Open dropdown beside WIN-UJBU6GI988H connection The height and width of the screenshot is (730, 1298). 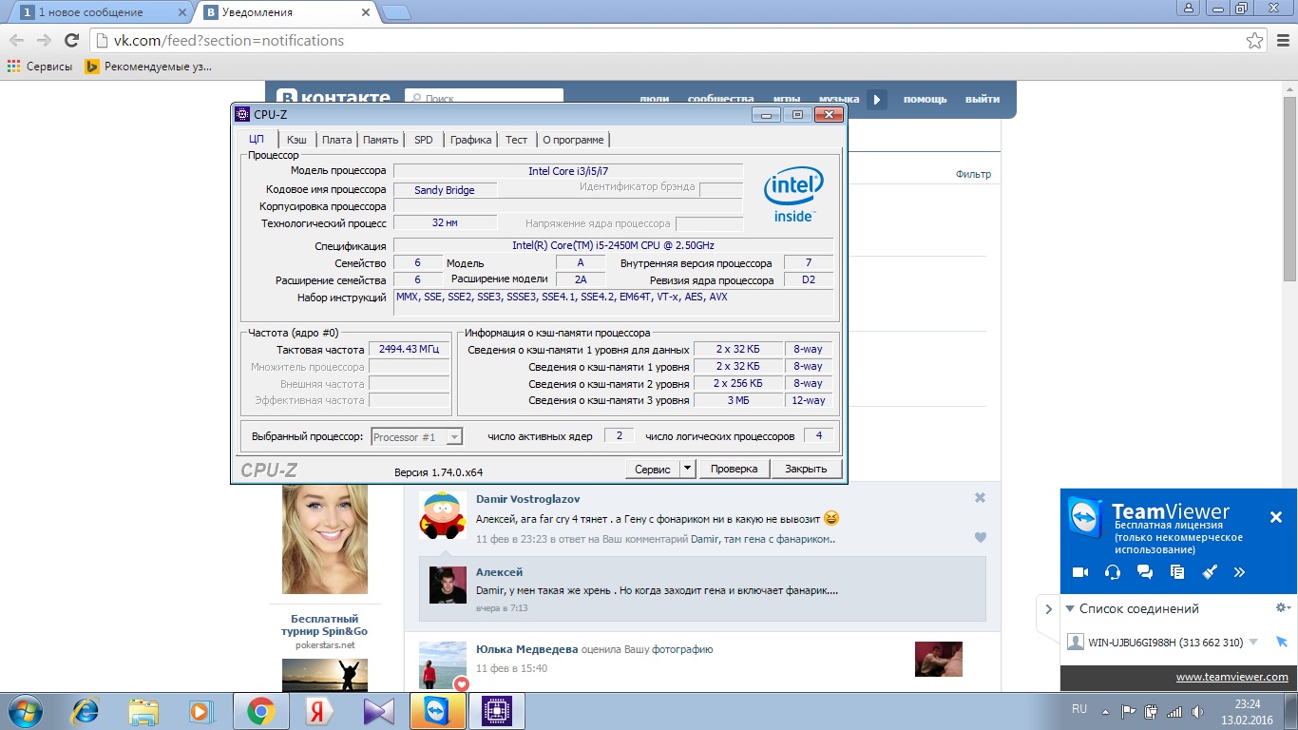point(1253,643)
